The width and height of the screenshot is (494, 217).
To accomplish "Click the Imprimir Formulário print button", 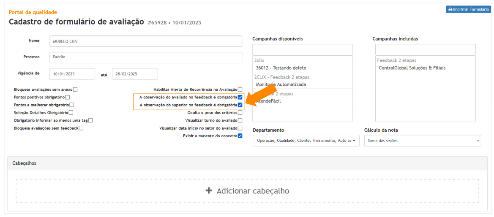I will pyautogui.click(x=468, y=9).
